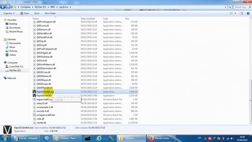Switch to Untitled - Paint taskbar item
This screenshot has height=142, width=252.
point(67,138)
